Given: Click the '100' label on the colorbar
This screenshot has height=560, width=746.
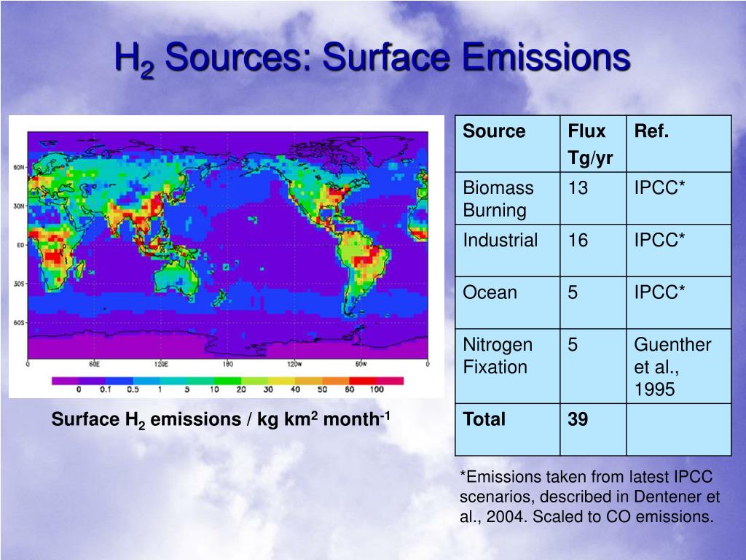Looking at the screenshot, I should 377,389.
